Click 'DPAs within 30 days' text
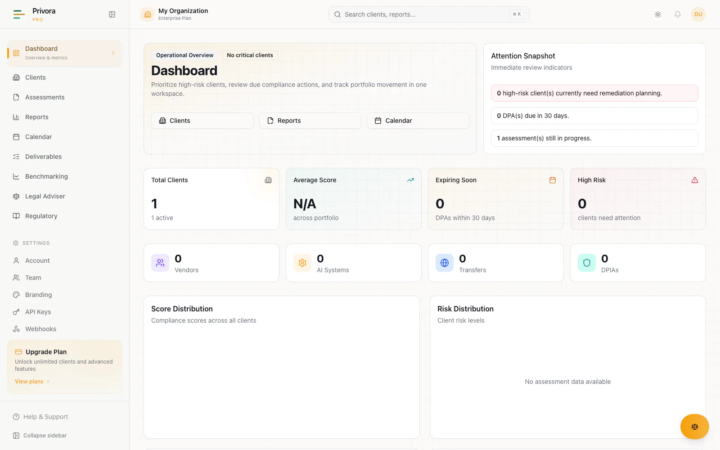This screenshot has height=450, width=720. (x=465, y=218)
